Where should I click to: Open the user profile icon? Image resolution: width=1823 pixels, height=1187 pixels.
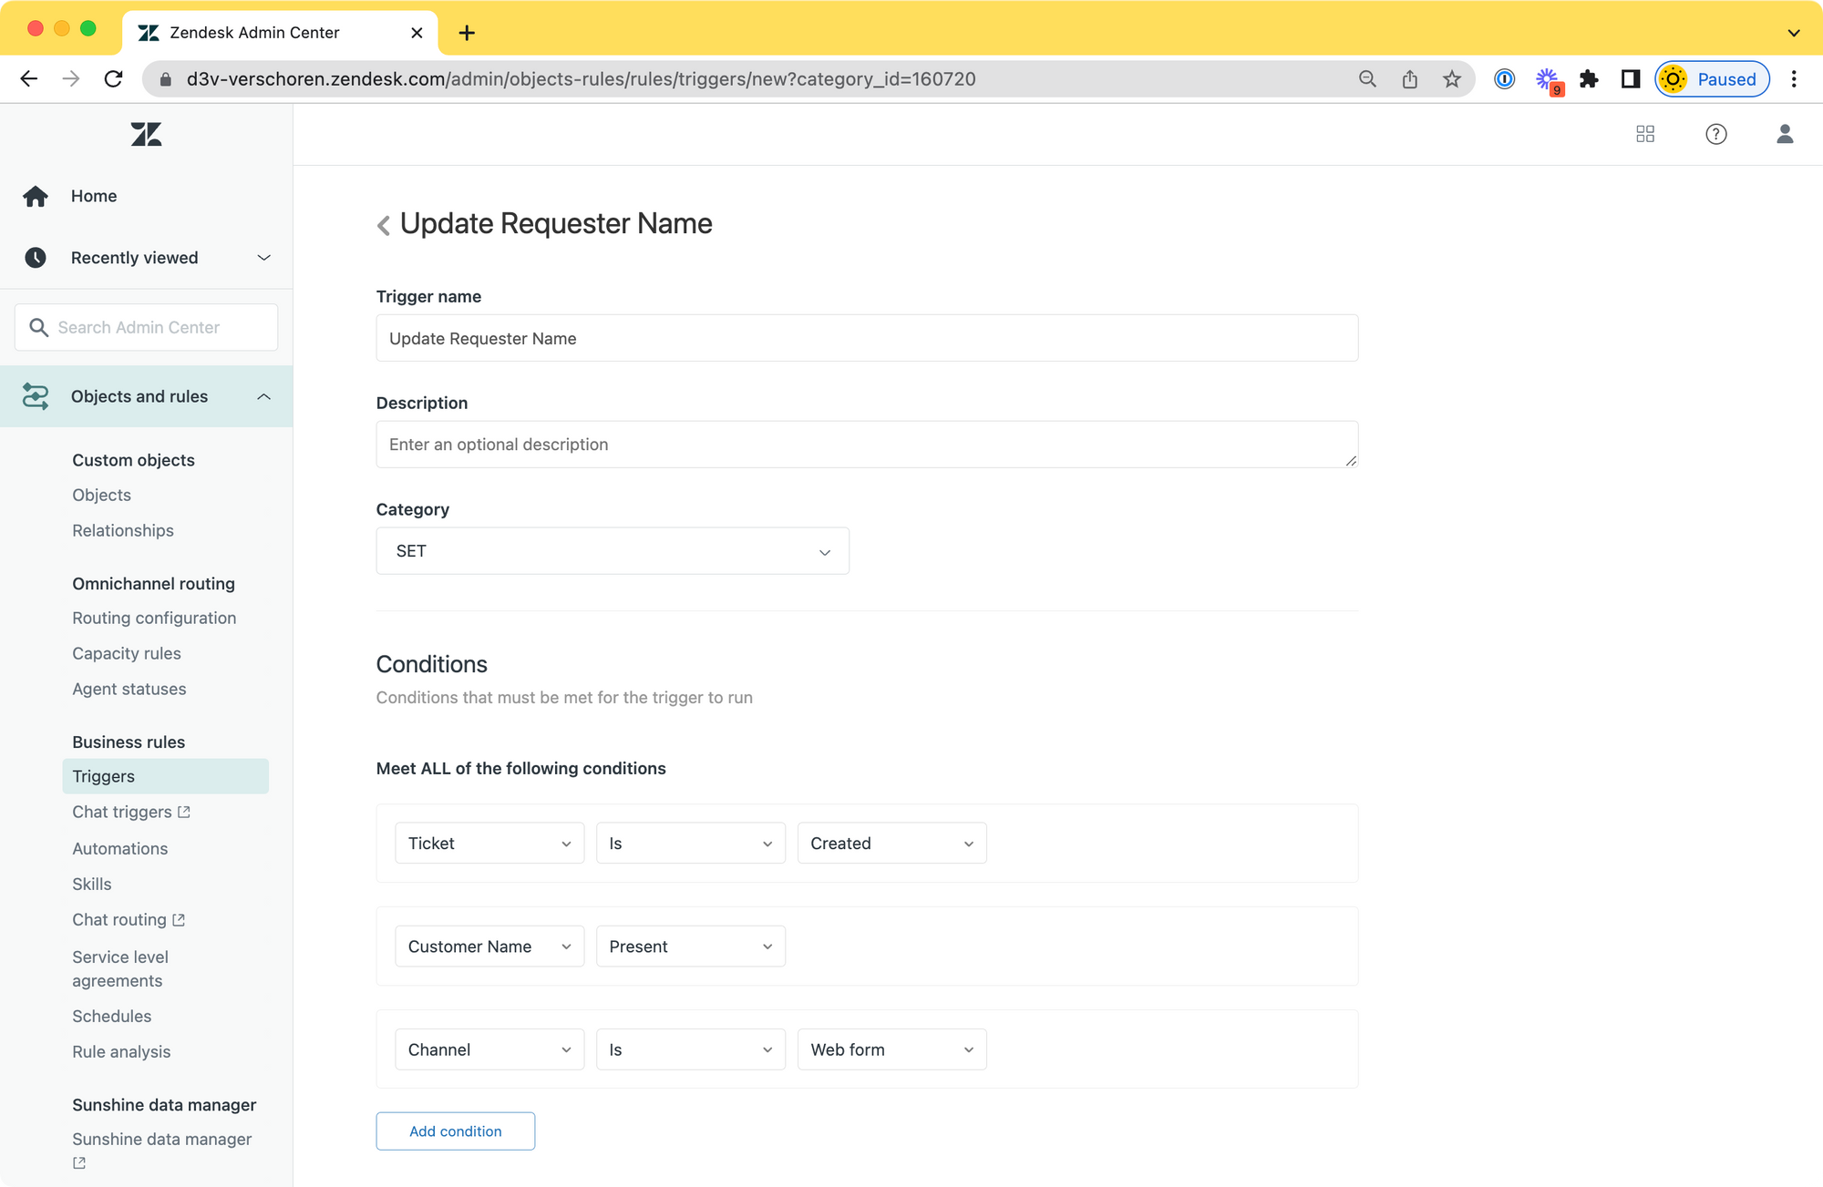[1785, 135]
